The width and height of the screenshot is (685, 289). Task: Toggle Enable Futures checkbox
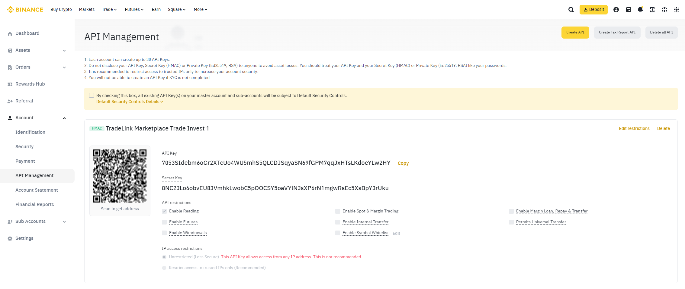[x=164, y=222]
